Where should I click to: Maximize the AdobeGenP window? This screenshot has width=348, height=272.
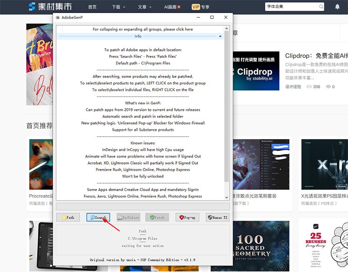coord(212,17)
